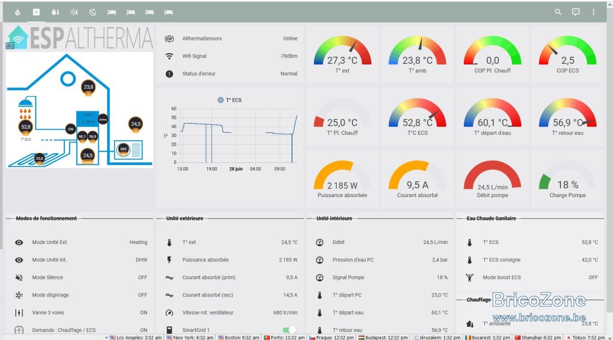The height and width of the screenshot is (340, 613).
Task: Open the flame tab in top bar
Action: click(x=17, y=12)
